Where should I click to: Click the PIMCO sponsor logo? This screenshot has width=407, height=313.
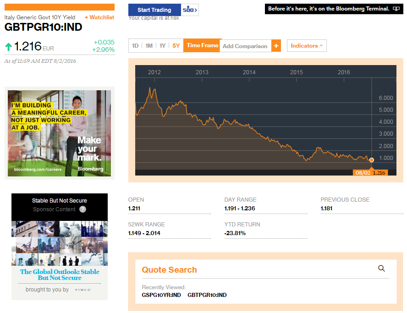pos(83,290)
